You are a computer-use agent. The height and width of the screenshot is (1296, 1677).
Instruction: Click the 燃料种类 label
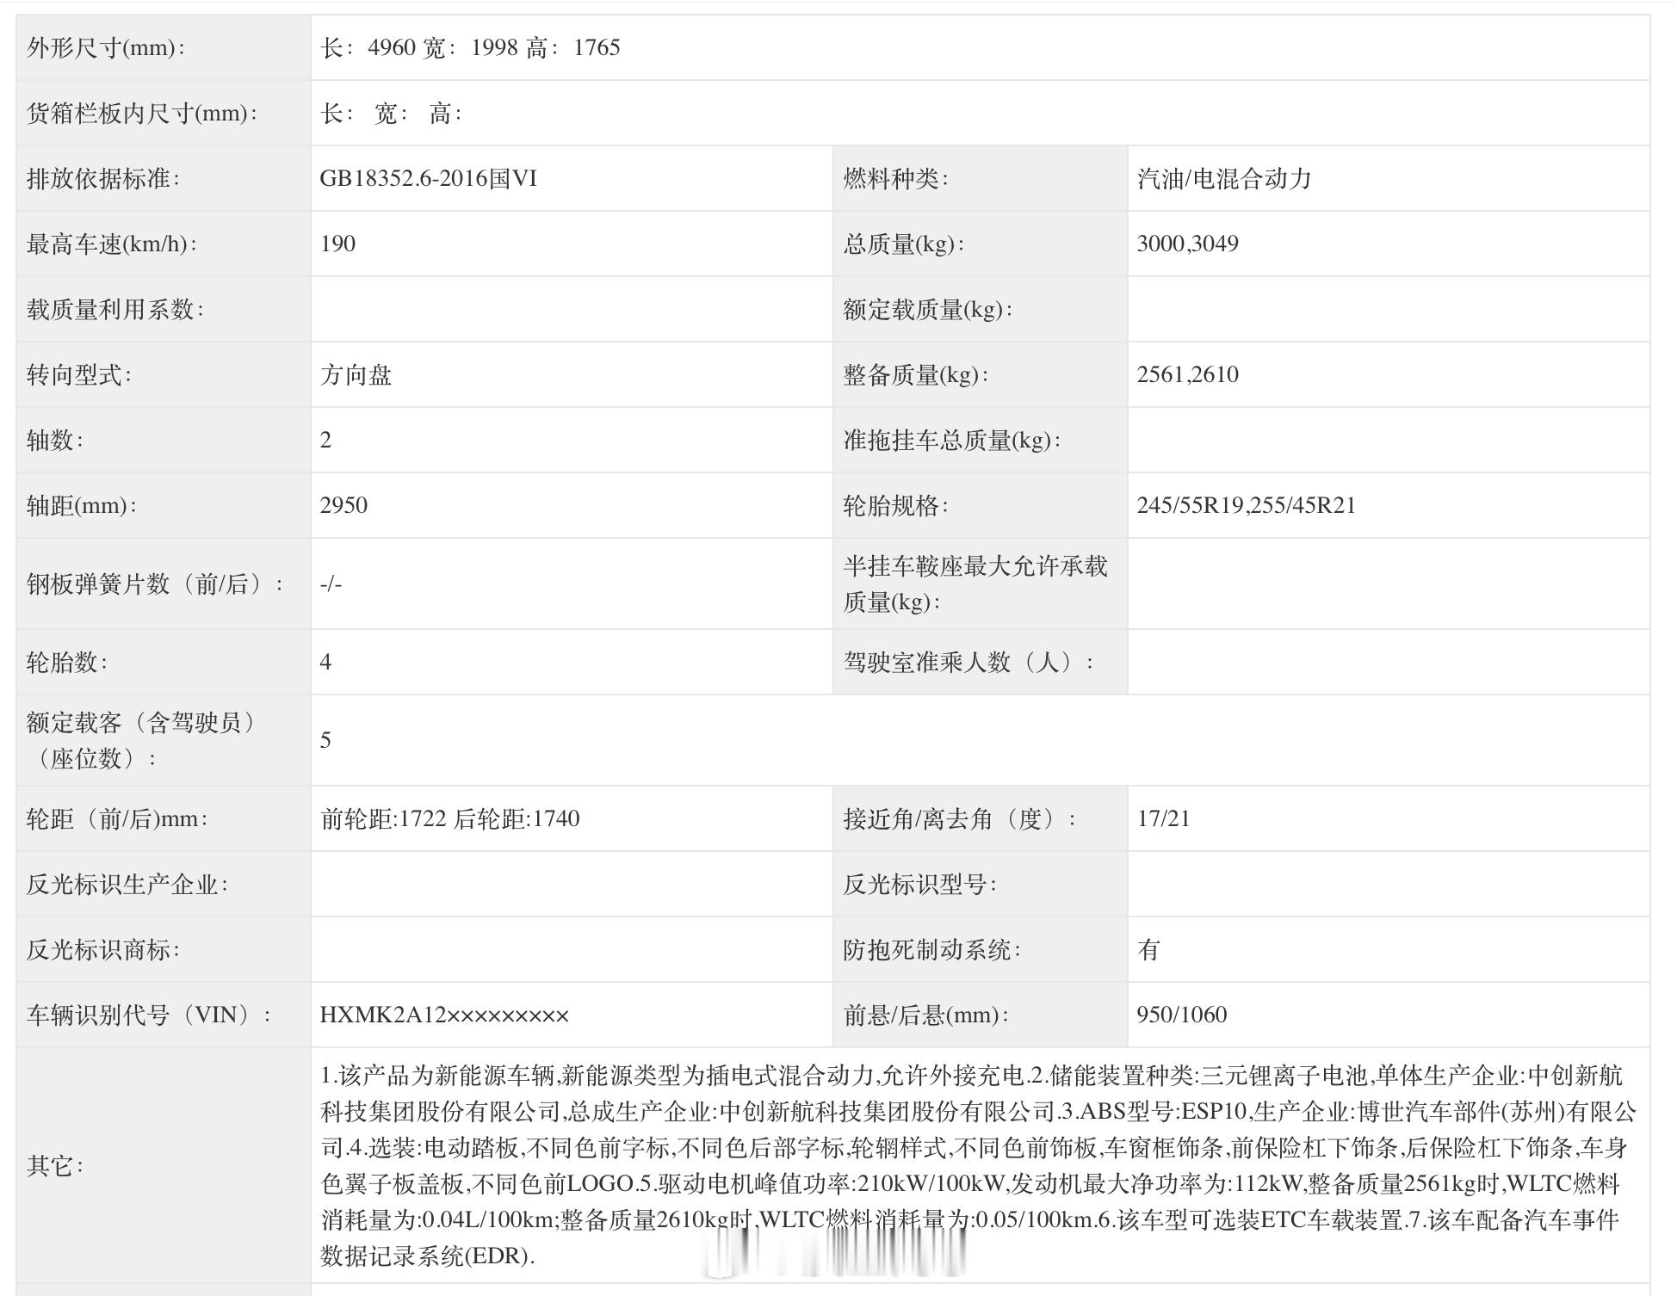tap(895, 178)
